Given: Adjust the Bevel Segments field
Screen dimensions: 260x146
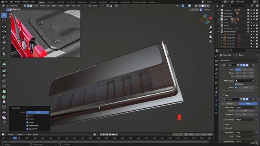Looking at the screenshot, I should click(x=245, y=114).
